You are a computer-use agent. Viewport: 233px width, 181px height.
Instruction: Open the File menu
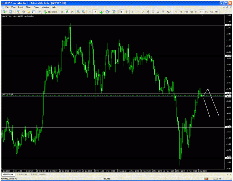7,7
